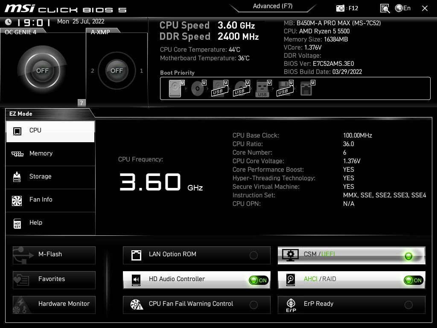Click the OC Genie question mark help icon
The height and width of the screenshot is (328, 437).
coord(82,102)
